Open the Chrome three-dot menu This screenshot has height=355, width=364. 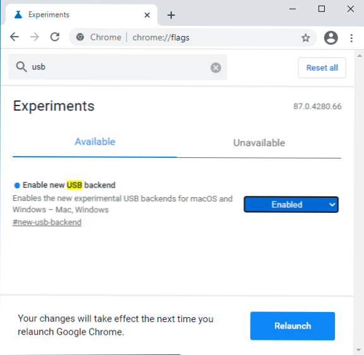(x=351, y=38)
